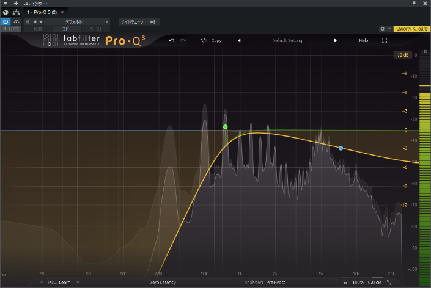The height and width of the screenshot is (288, 431).
Task: Select the blue EQ band node
Action: click(341, 148)
